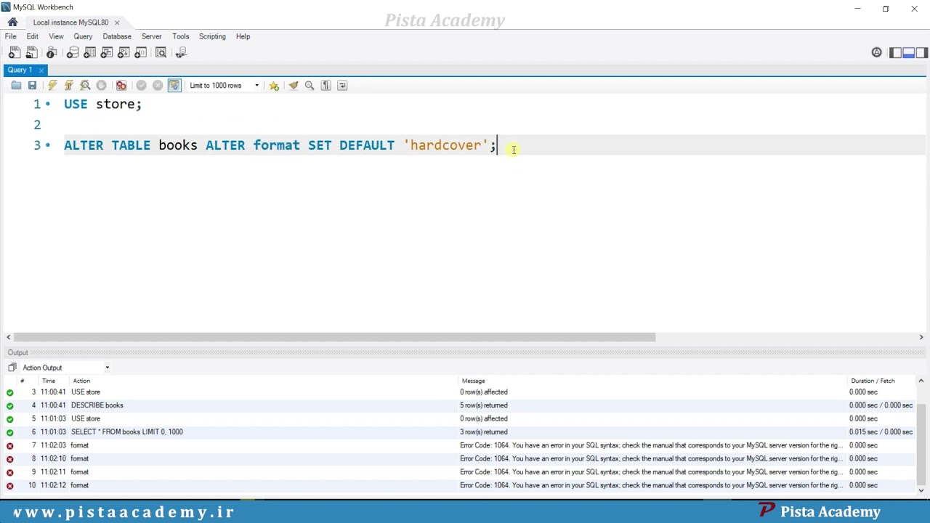Run Explain plan magnifier-lightning icon
This screenshot has width=930, height=523.
[x=85, y=86]
